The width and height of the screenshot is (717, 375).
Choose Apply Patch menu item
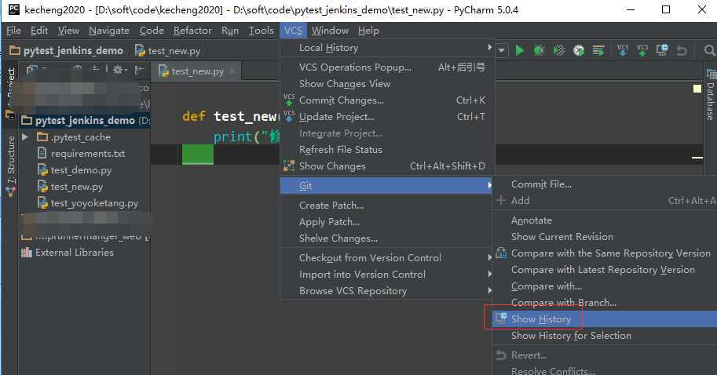pos(387,221)
